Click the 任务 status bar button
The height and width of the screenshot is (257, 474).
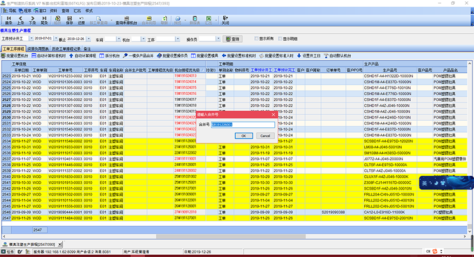[8, 252]
